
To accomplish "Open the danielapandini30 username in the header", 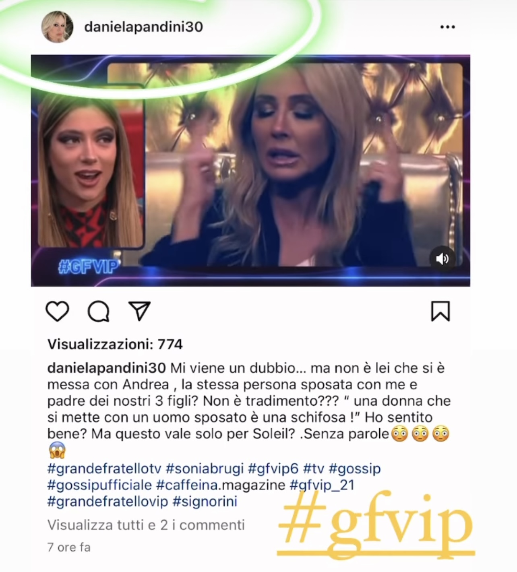I will 143,27.
